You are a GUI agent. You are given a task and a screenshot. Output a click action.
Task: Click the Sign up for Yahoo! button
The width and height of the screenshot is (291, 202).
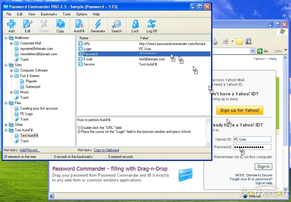(240, 110)
